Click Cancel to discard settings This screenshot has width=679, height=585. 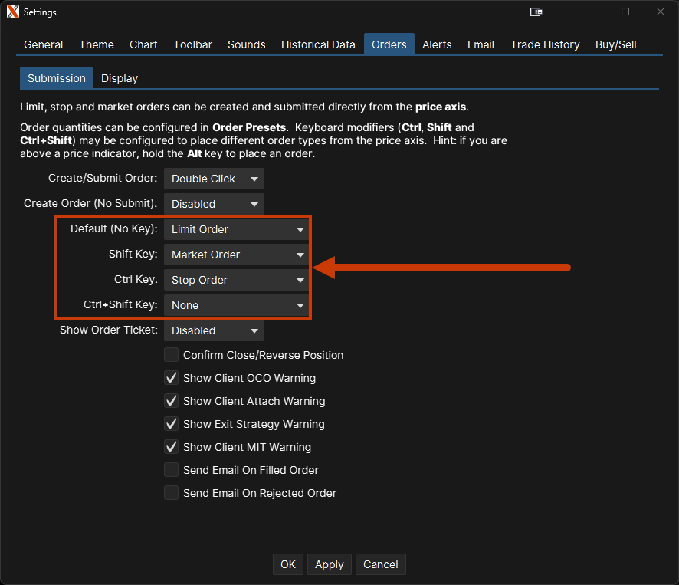(x=380, y=564)
